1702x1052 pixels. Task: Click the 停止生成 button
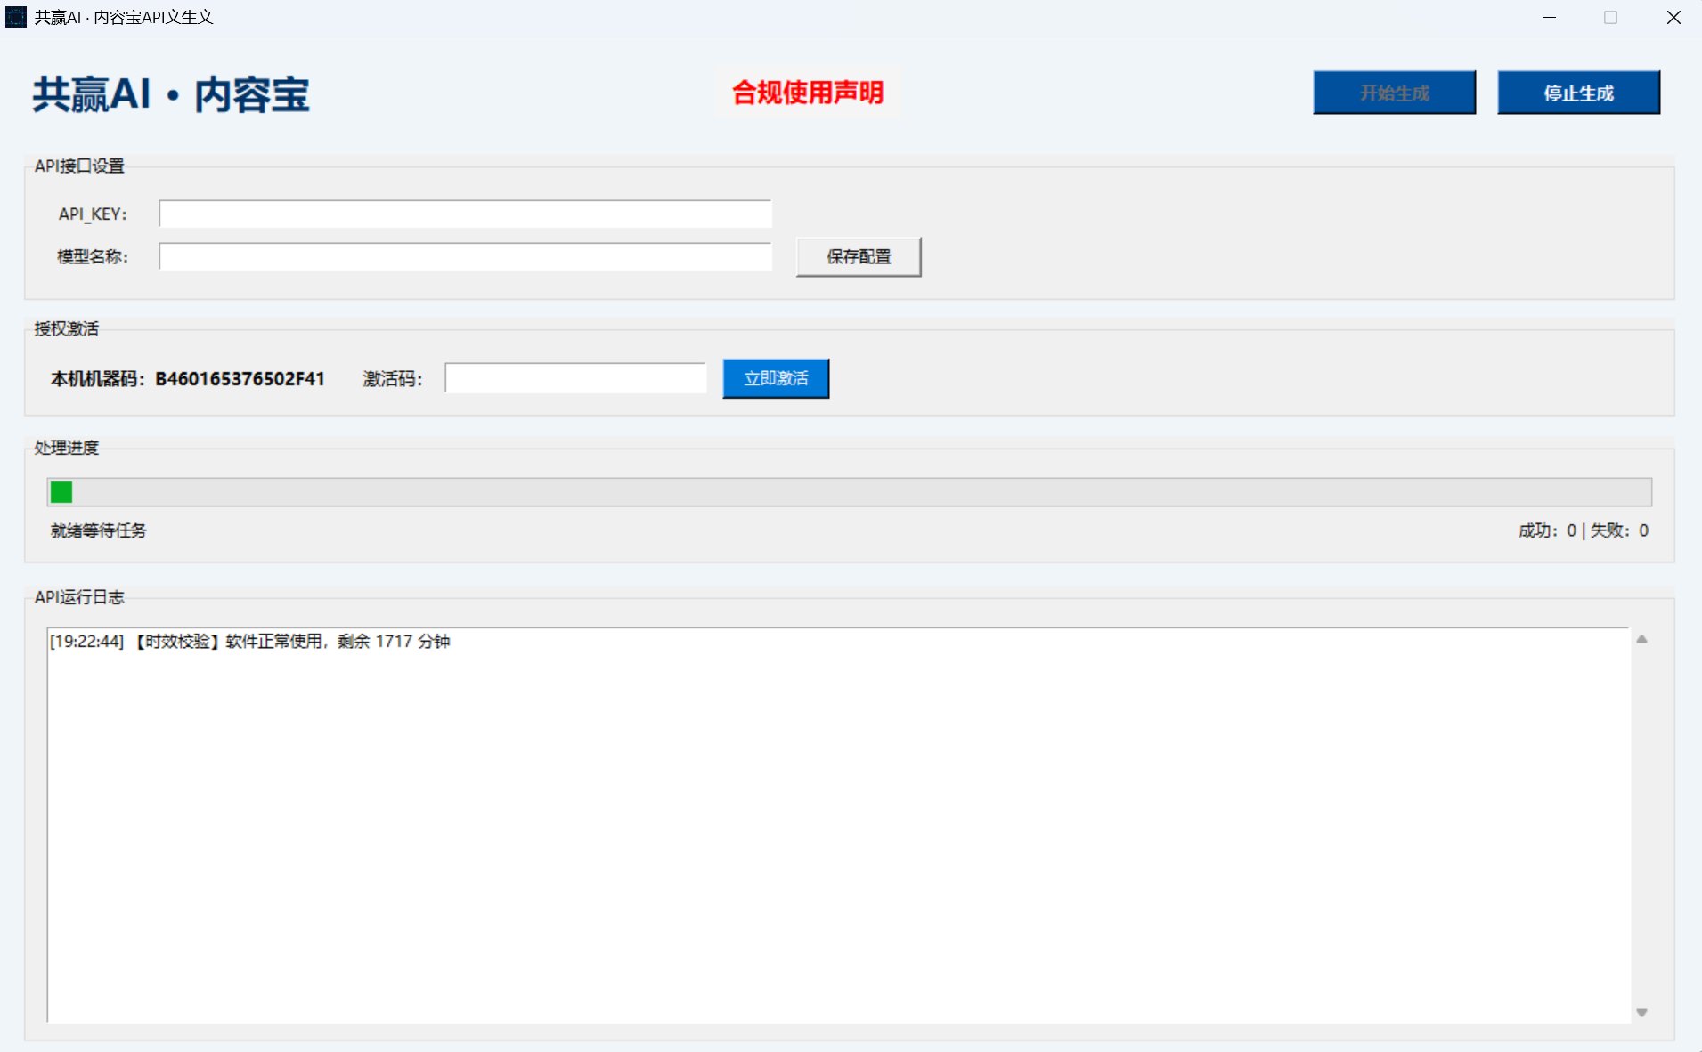pyautogui.click(x=1578, y=93)
